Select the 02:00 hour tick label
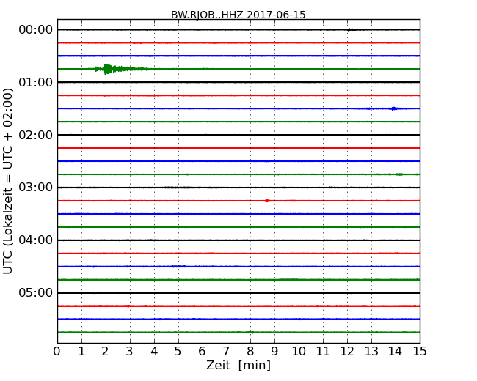The width and height of the screenshot is (477, 381). (x=36, y=135)
